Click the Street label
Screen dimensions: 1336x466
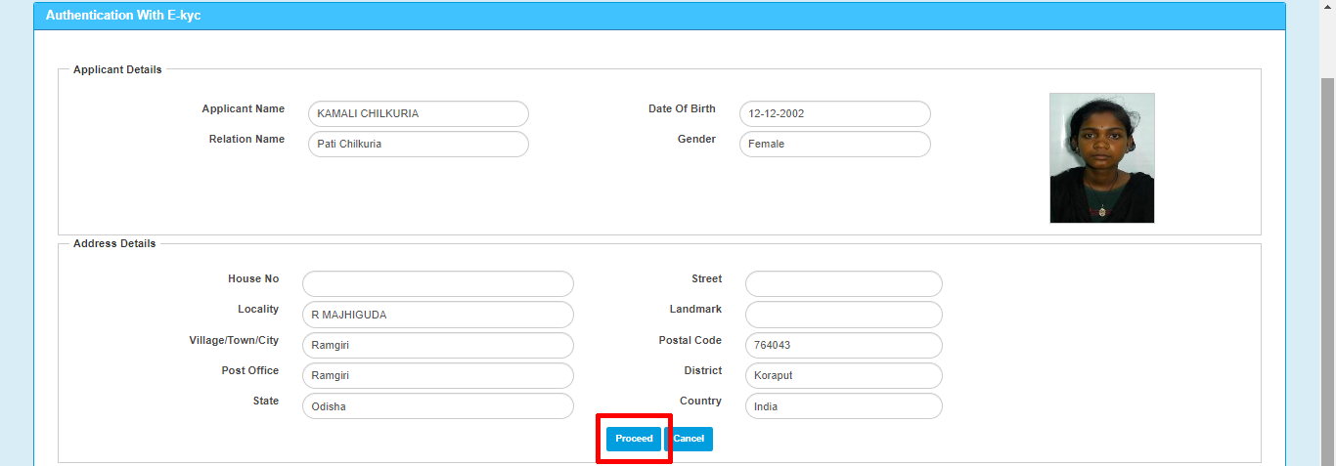point(706,278)
